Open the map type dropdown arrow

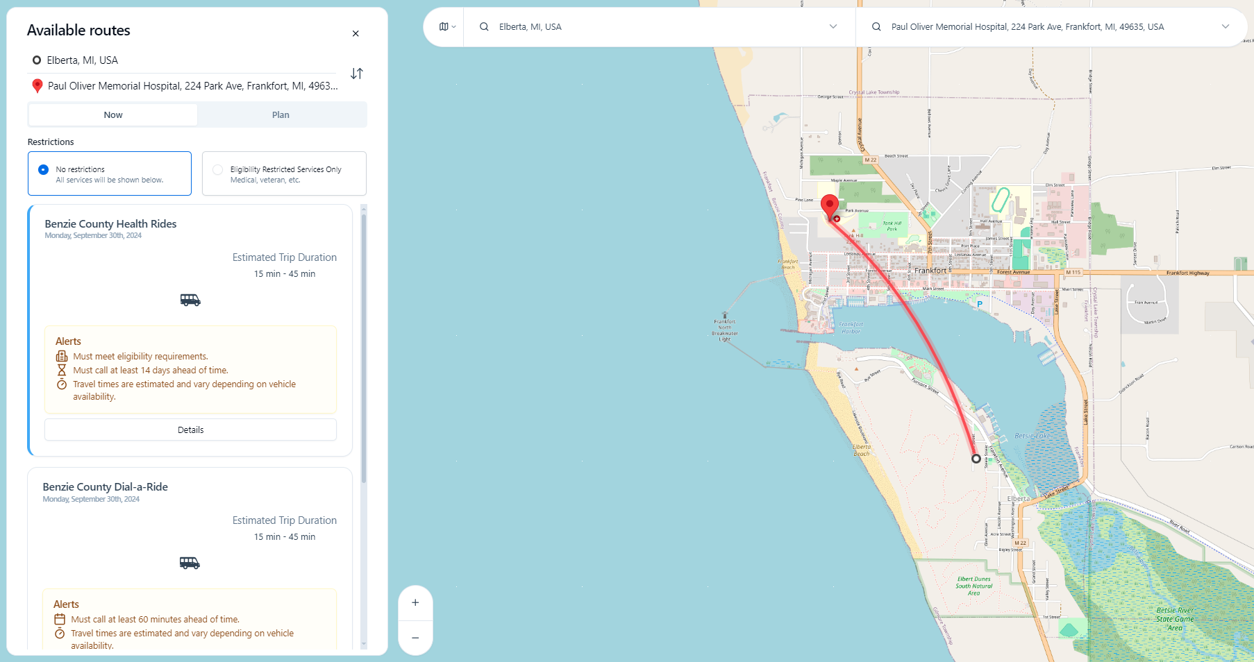tap(454, 27)
